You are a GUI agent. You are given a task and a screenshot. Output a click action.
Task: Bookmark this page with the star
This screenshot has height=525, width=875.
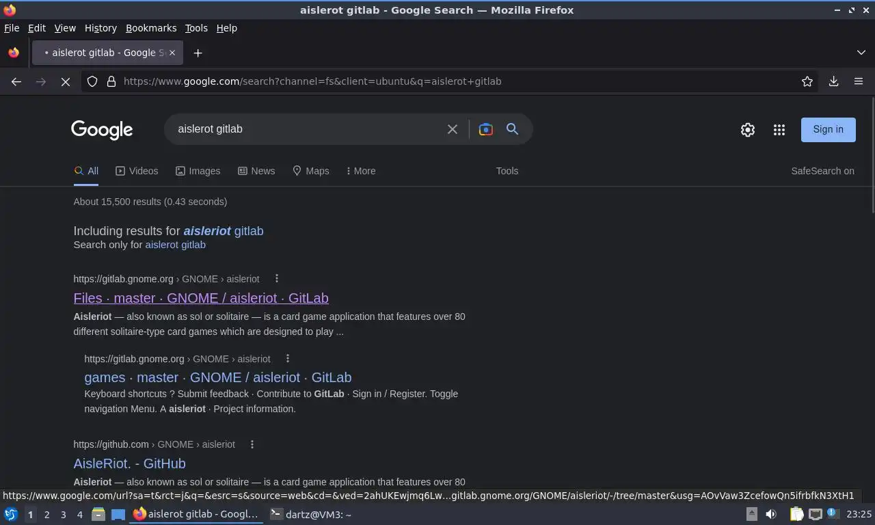coord(807,81)
